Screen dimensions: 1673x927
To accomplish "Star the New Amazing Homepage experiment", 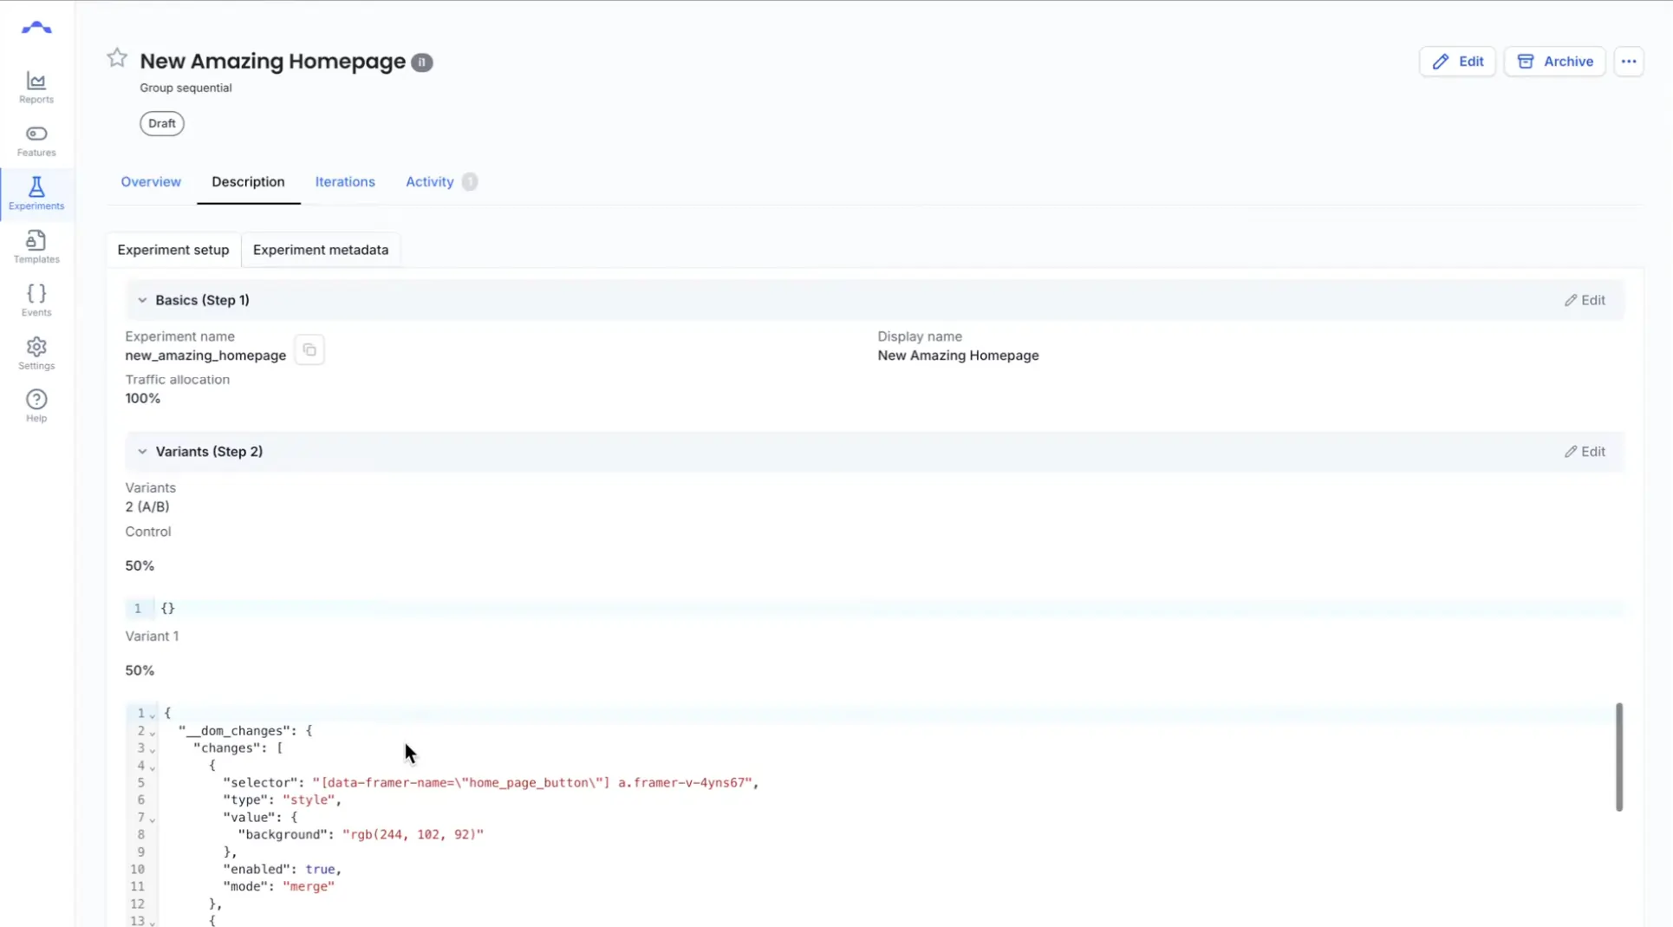I will [117, 59].
